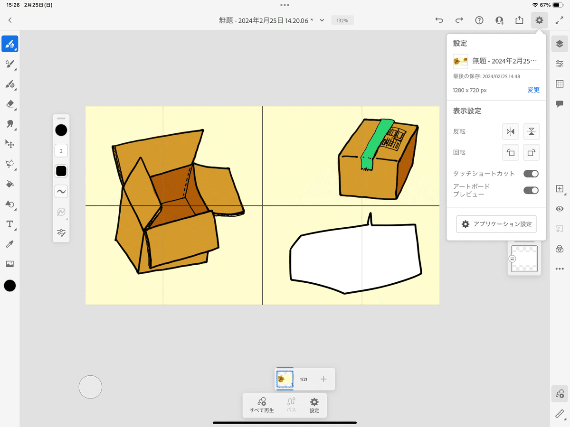Toggle layer visibility eye icon
The height and width of the screenshot is (427, 570).
click(560, 209)
